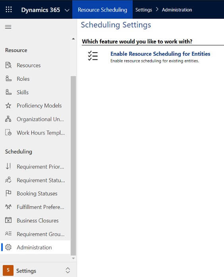This screenshot has height=277, width=224.
Task: Click the Proficiency Models star icon
Action: [8, 105]
